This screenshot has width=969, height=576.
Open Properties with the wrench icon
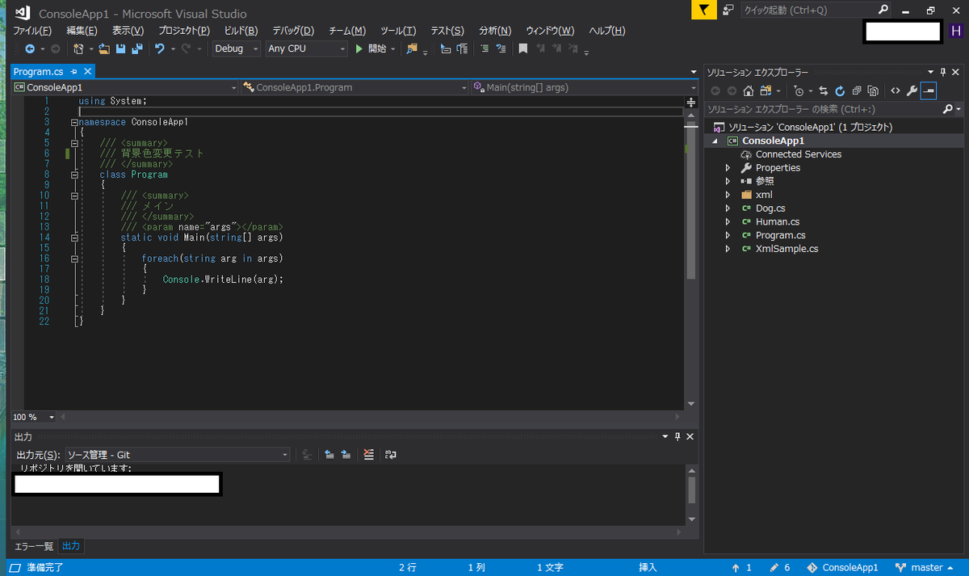(x=912, y=90)
